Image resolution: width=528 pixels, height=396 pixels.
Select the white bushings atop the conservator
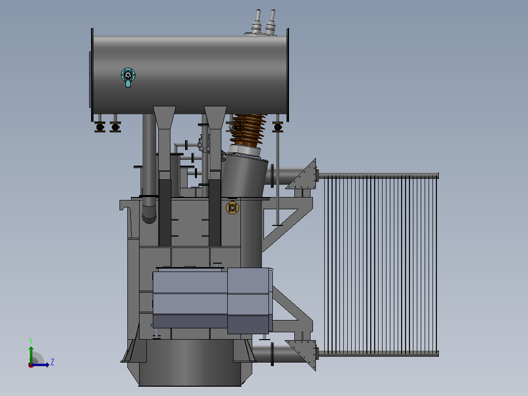[x=264, y=23]
